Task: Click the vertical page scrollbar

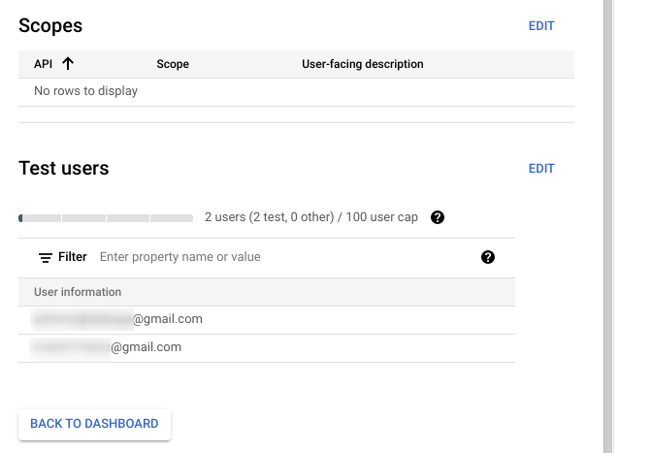Action: (x=608, y=223)
